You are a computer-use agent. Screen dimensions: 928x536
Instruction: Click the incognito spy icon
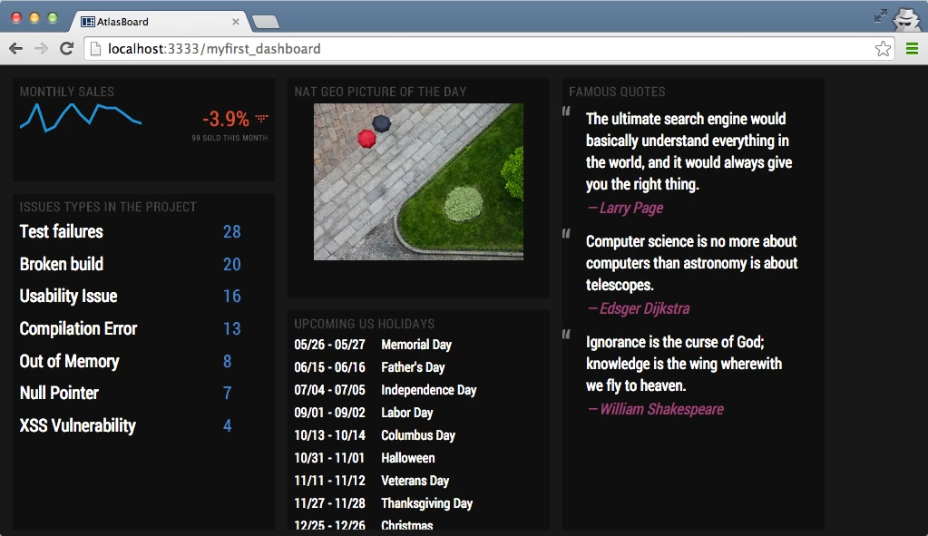[x=907, y=19]
